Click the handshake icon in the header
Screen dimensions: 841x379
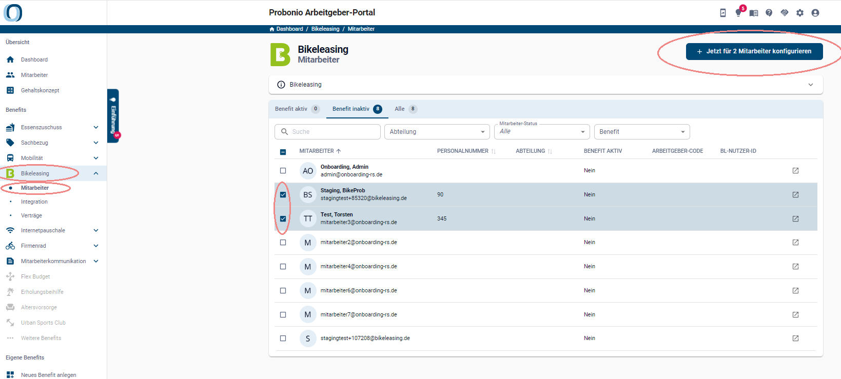click(x=785, y=13)
